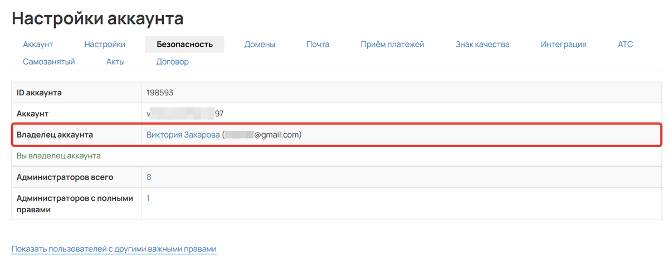Click total administrators count link 8
668x263 pixels.
149,177
